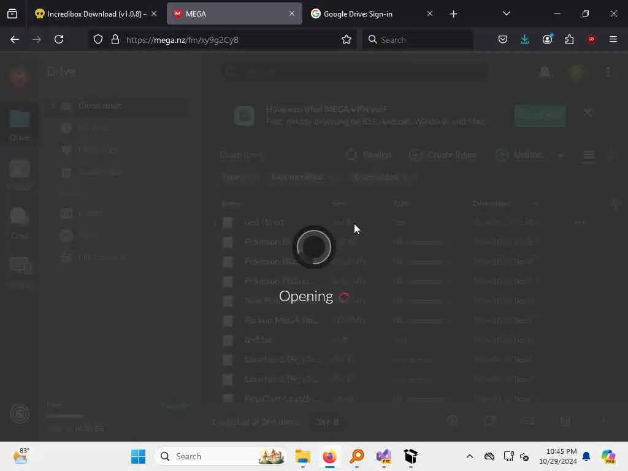
Task: Open the Firefox application menu
Action: (613, 40)
